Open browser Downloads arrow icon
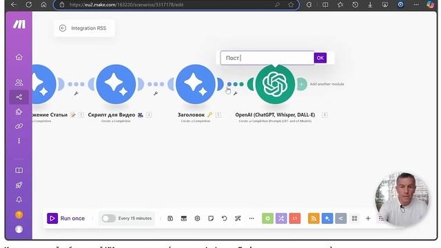Screen dimensions: 441x248 (370, 5)
